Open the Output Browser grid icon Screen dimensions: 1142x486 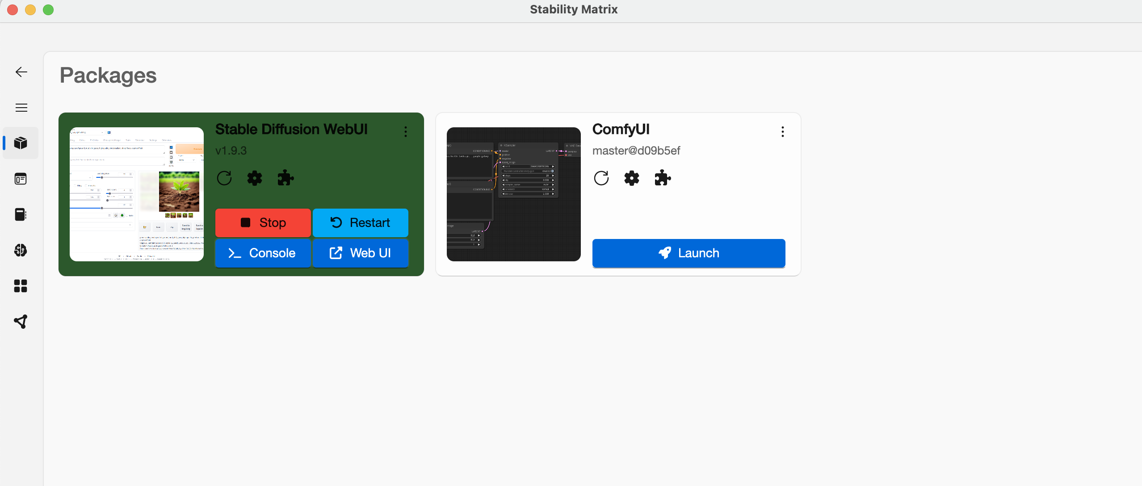21,286
